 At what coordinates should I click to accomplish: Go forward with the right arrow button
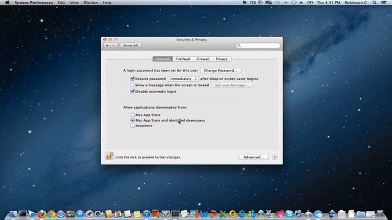[x=114, y=45]
